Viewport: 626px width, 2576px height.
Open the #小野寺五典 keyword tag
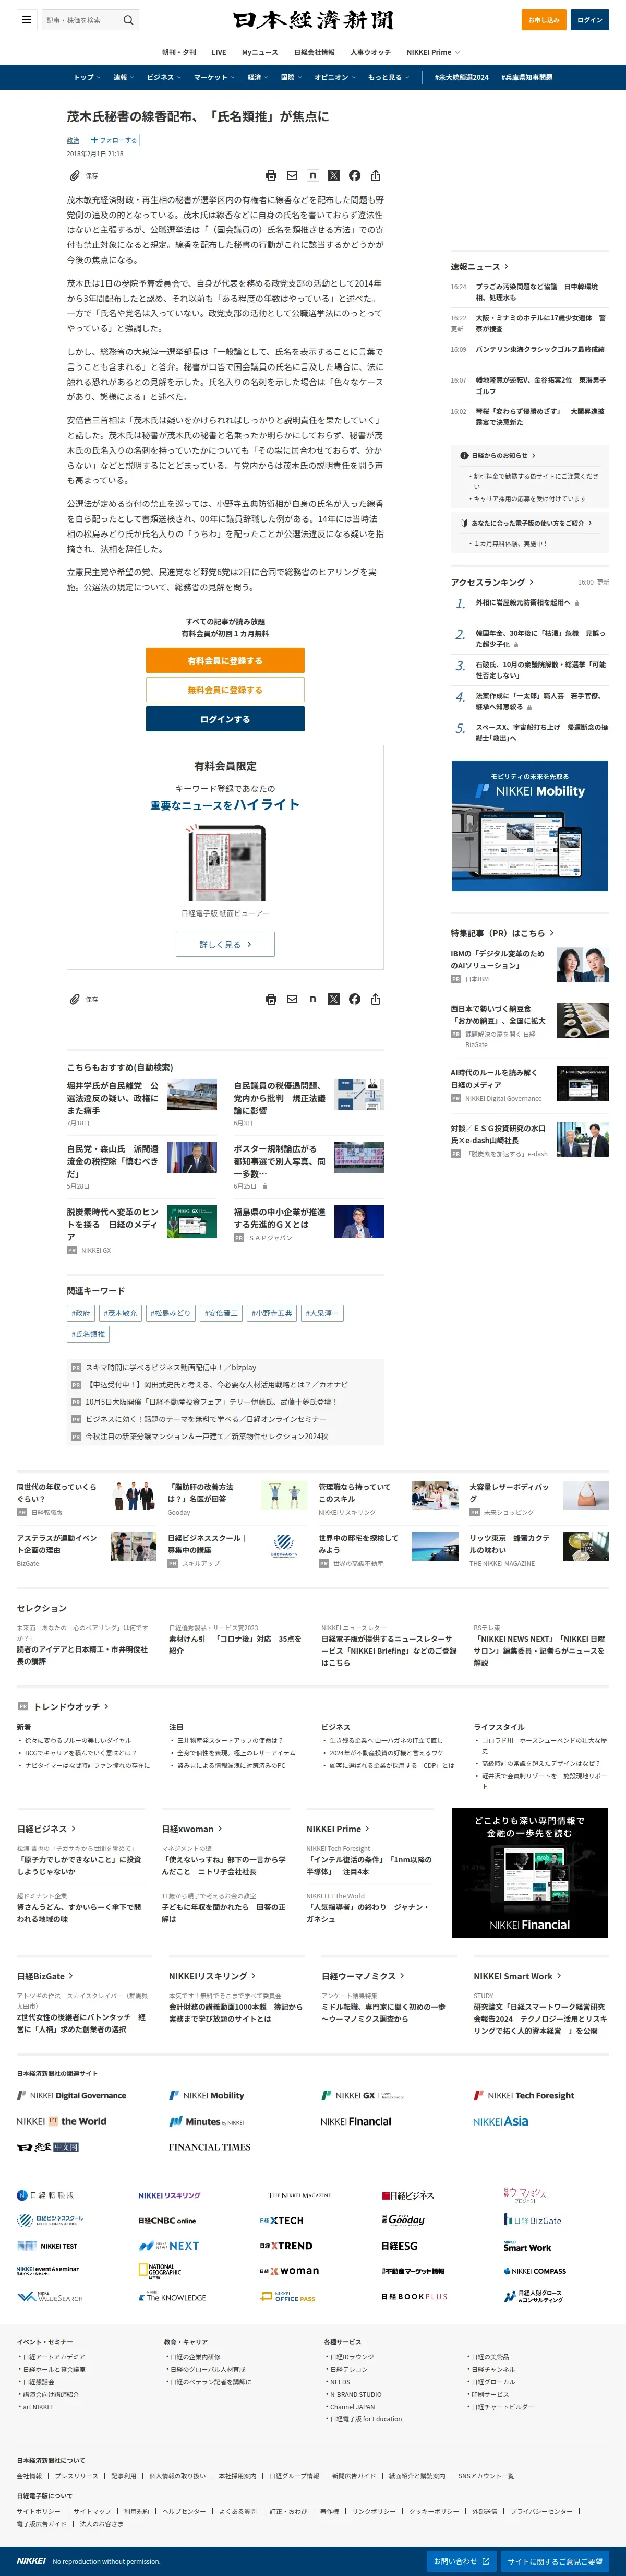pos(272,1313)
